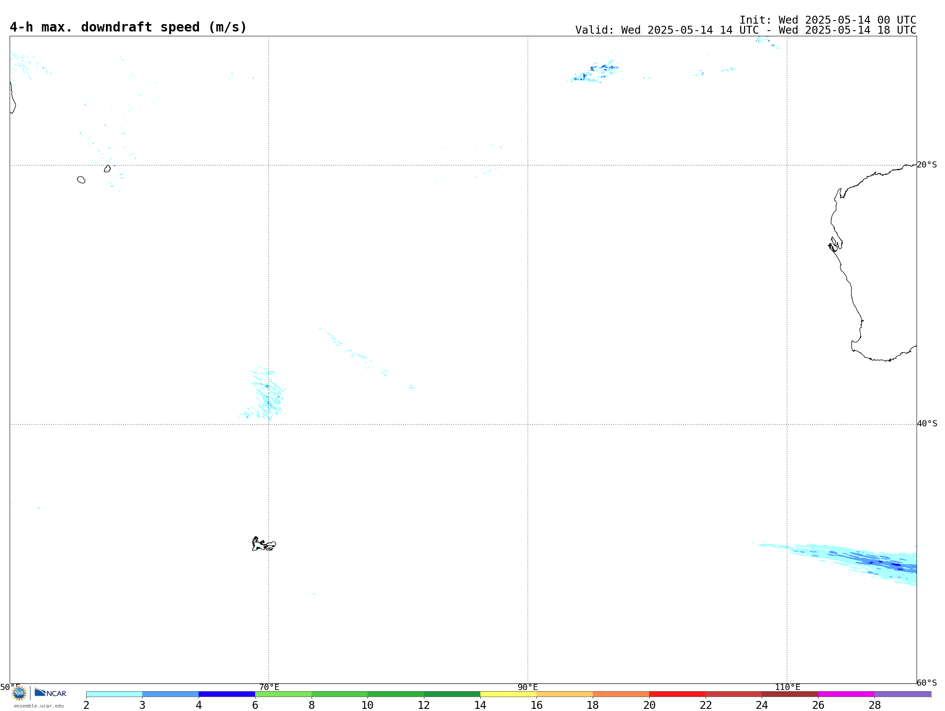
Task: Click colorbar tick label '22'
Action: (x=706, y=705)
